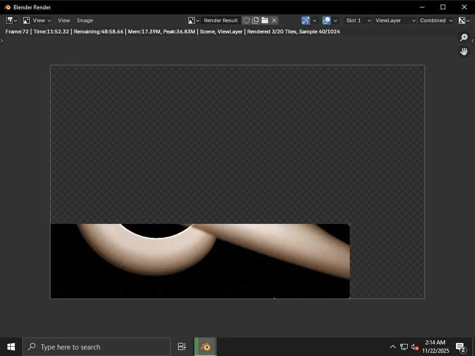Click the pan hand gizmo

[x=464, y=51]
